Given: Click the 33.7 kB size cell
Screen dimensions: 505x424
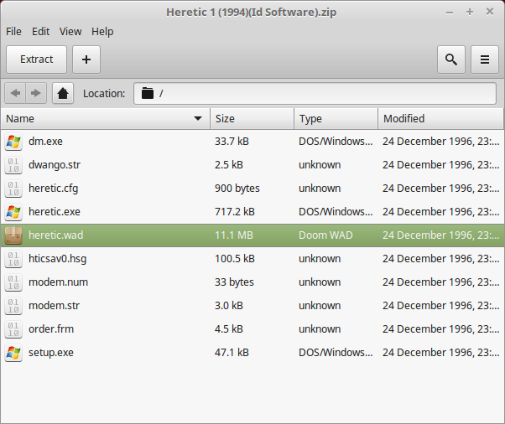Looking at the screenshot, I should click(232, 142).
